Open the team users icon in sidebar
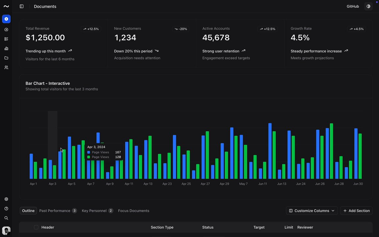 click(6, 67)
